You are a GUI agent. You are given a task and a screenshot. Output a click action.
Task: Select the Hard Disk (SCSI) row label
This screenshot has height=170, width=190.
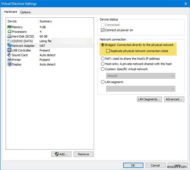23,36
